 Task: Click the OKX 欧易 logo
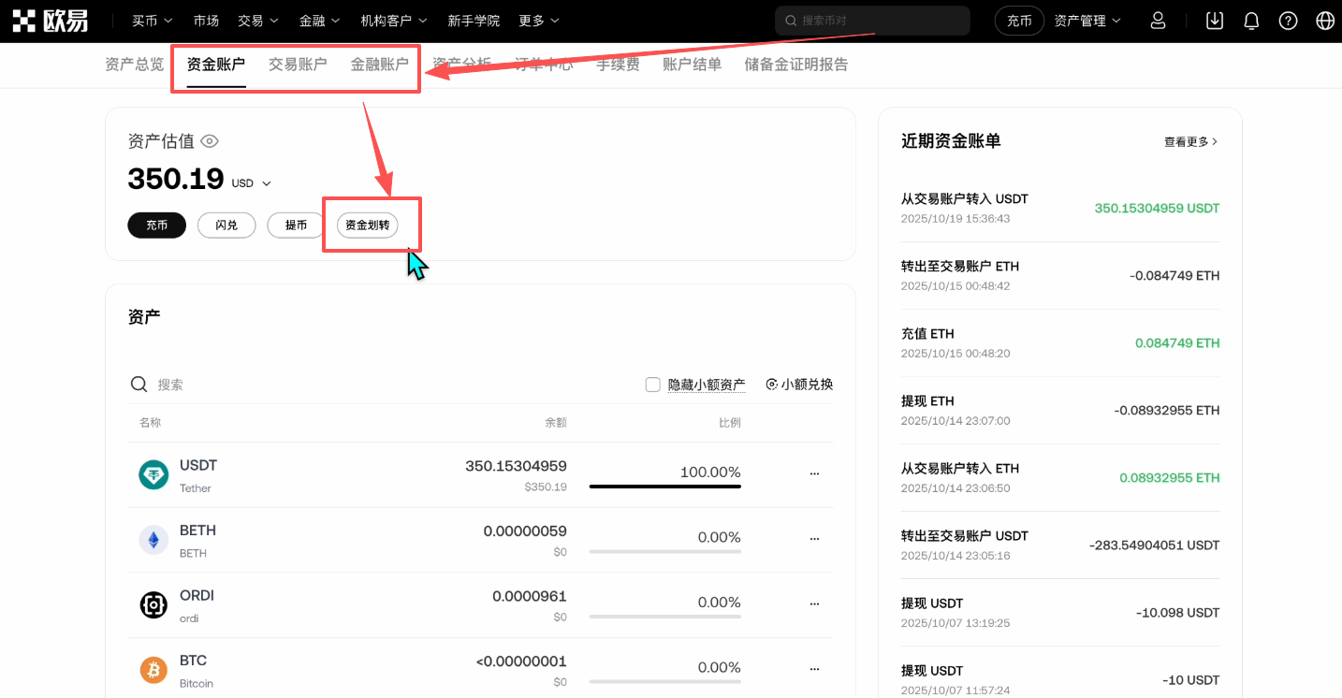tap(51, 20)
